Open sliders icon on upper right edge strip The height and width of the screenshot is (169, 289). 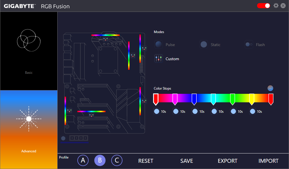click(144, 49)
